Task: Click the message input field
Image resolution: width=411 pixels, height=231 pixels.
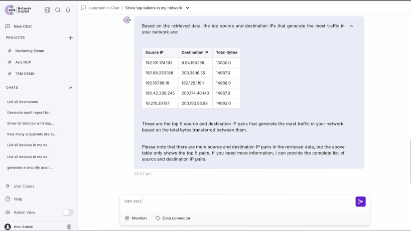Action: point(238,201)
